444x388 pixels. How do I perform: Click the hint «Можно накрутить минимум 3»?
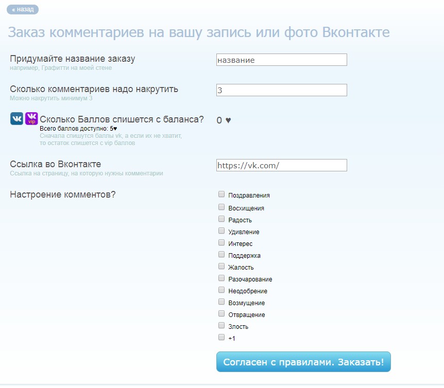[x=51, y=98]
